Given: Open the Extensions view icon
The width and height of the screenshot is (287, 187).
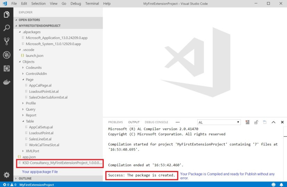Looking at the screenshot, I should point(6,68).
